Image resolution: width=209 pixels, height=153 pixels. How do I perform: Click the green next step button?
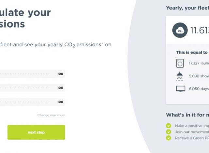[36, 132]
